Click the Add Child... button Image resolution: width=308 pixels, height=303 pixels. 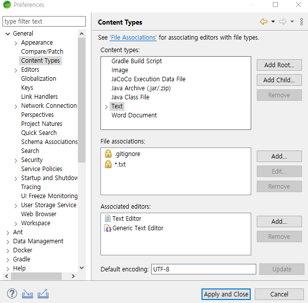(279, 80)
